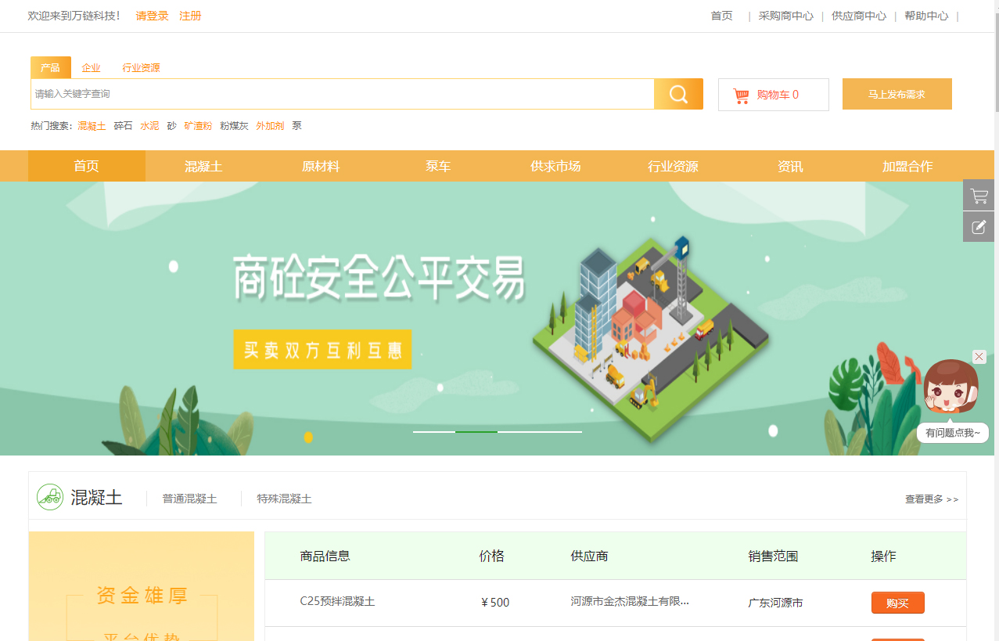999x641 pixels.
Task: Expand the 查看更多 link for concrete
Action: (x=931, y=499)
